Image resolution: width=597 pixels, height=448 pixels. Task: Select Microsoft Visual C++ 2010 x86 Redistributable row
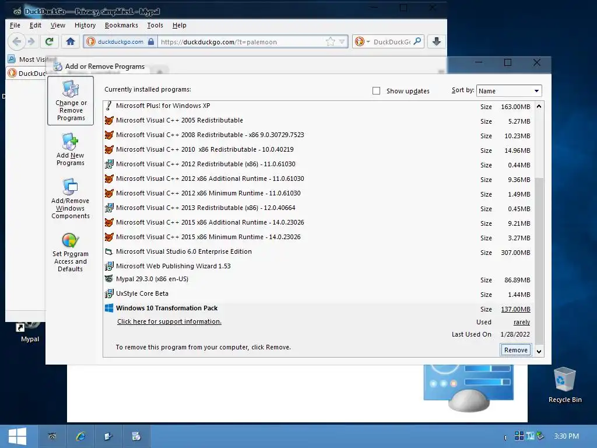pyautogui.click(x=318, y=150)
